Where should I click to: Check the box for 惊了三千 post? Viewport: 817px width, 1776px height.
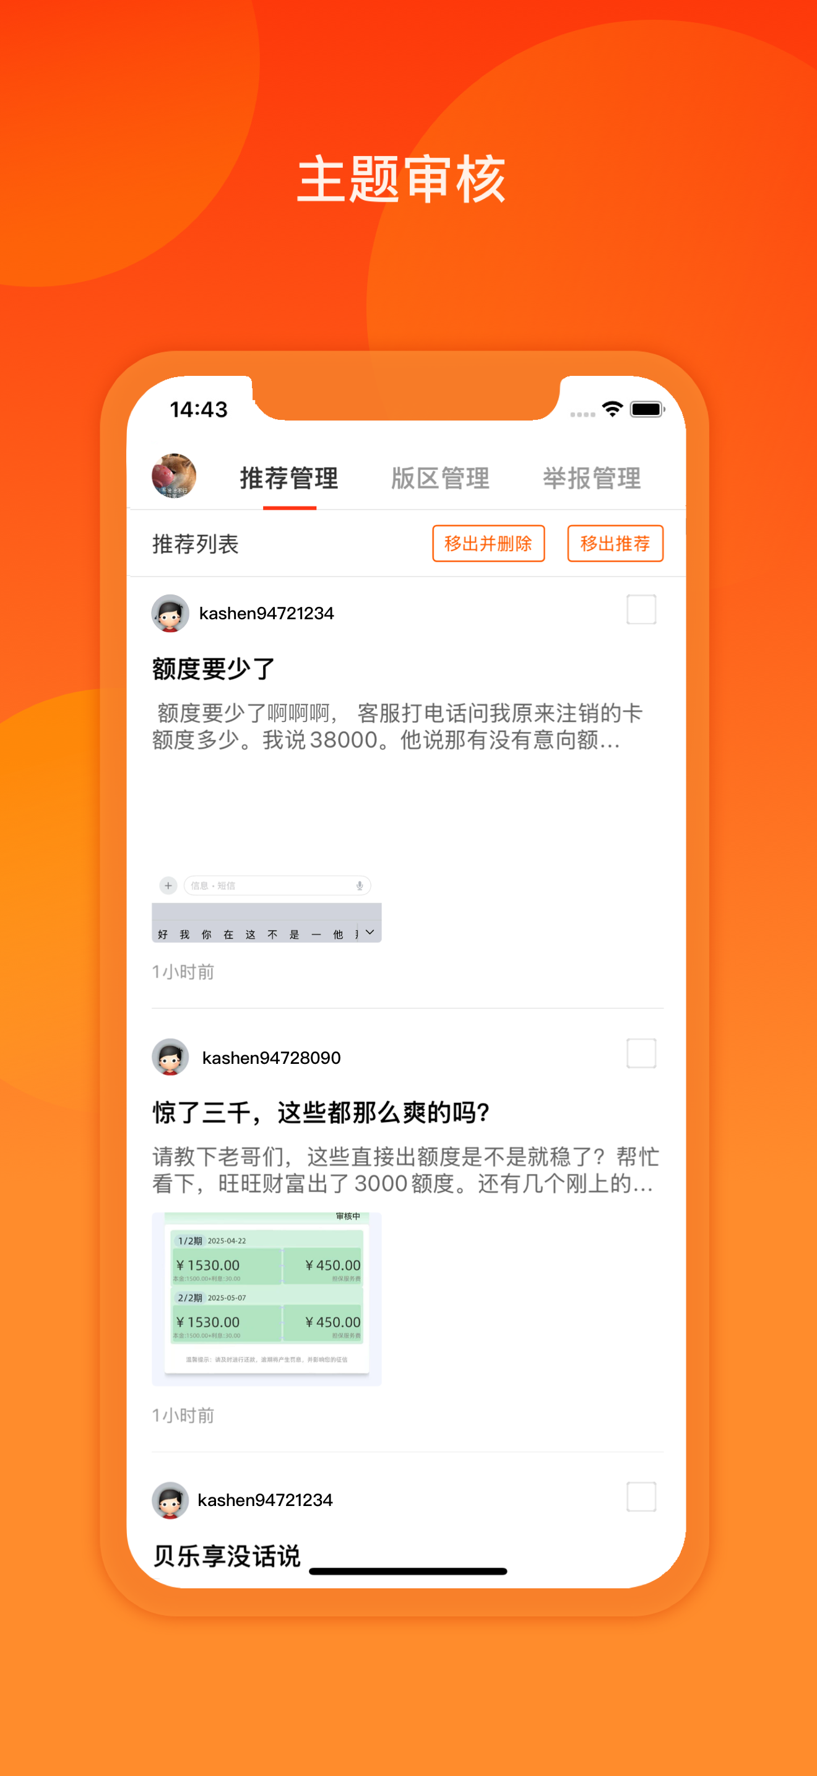tap(641, 1053)
